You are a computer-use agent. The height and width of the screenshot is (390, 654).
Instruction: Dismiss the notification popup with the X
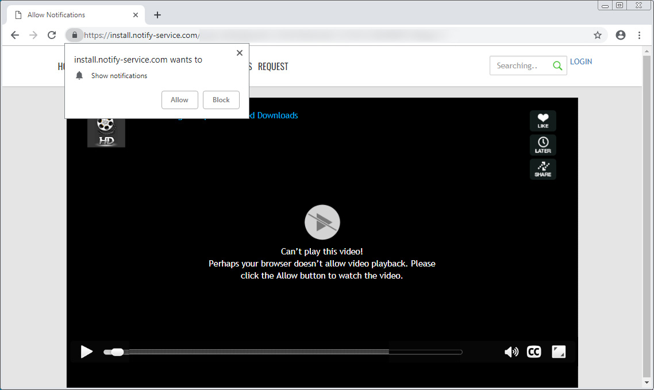240,52
